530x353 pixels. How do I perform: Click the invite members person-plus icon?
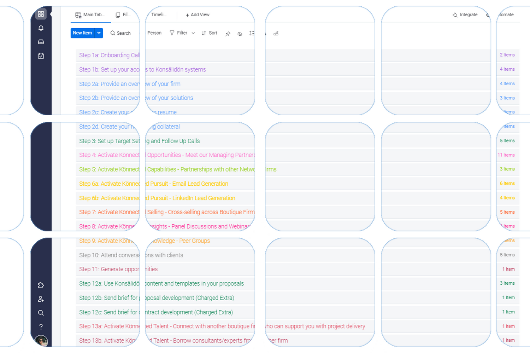[x=41, y=299]
